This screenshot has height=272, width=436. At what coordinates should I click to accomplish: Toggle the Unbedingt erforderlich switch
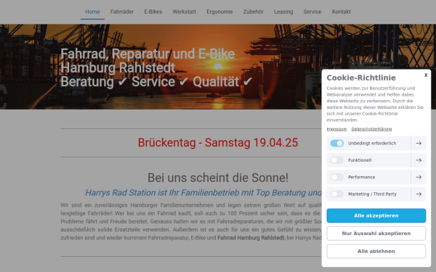336,143
